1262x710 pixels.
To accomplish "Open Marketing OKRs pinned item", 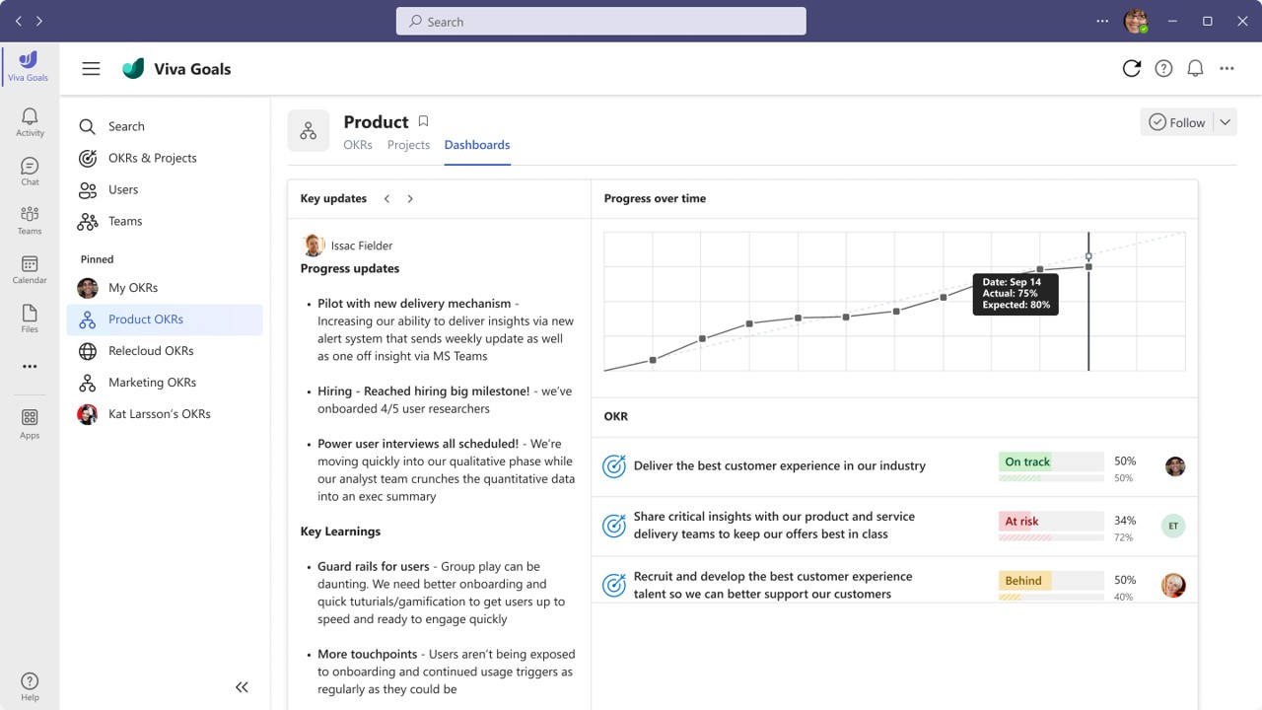I will (x=152, y=383).
